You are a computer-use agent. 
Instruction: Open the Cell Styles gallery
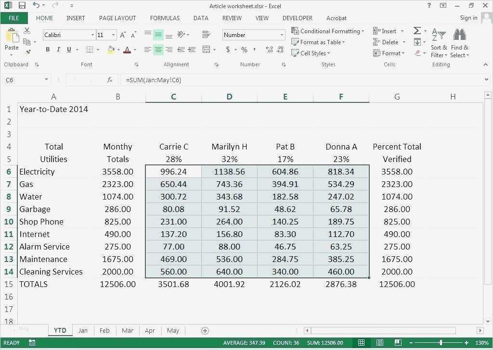click(311, 53)
